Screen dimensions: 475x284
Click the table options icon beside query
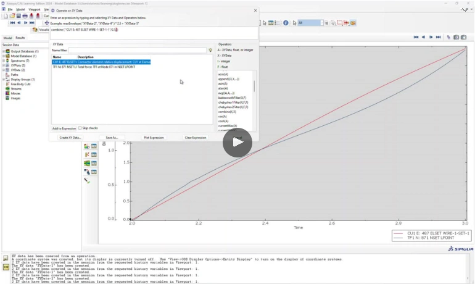click(x=271, y=23)
